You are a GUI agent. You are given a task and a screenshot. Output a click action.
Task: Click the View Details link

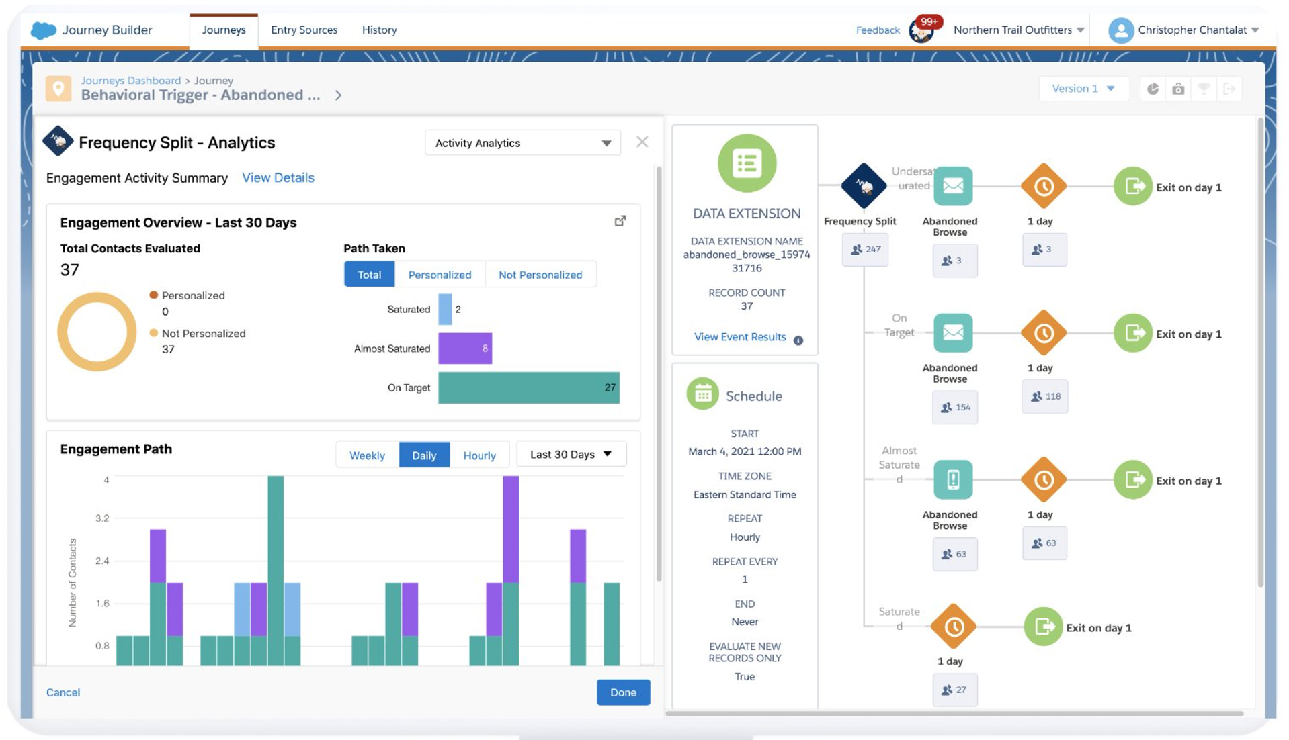[278, 177]
